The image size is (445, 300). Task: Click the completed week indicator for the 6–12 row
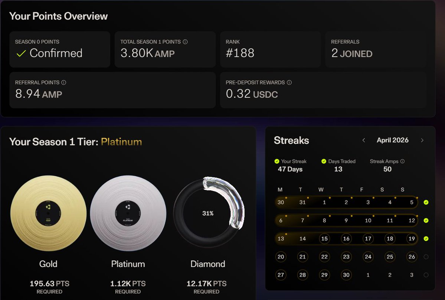tap(426, 220)
